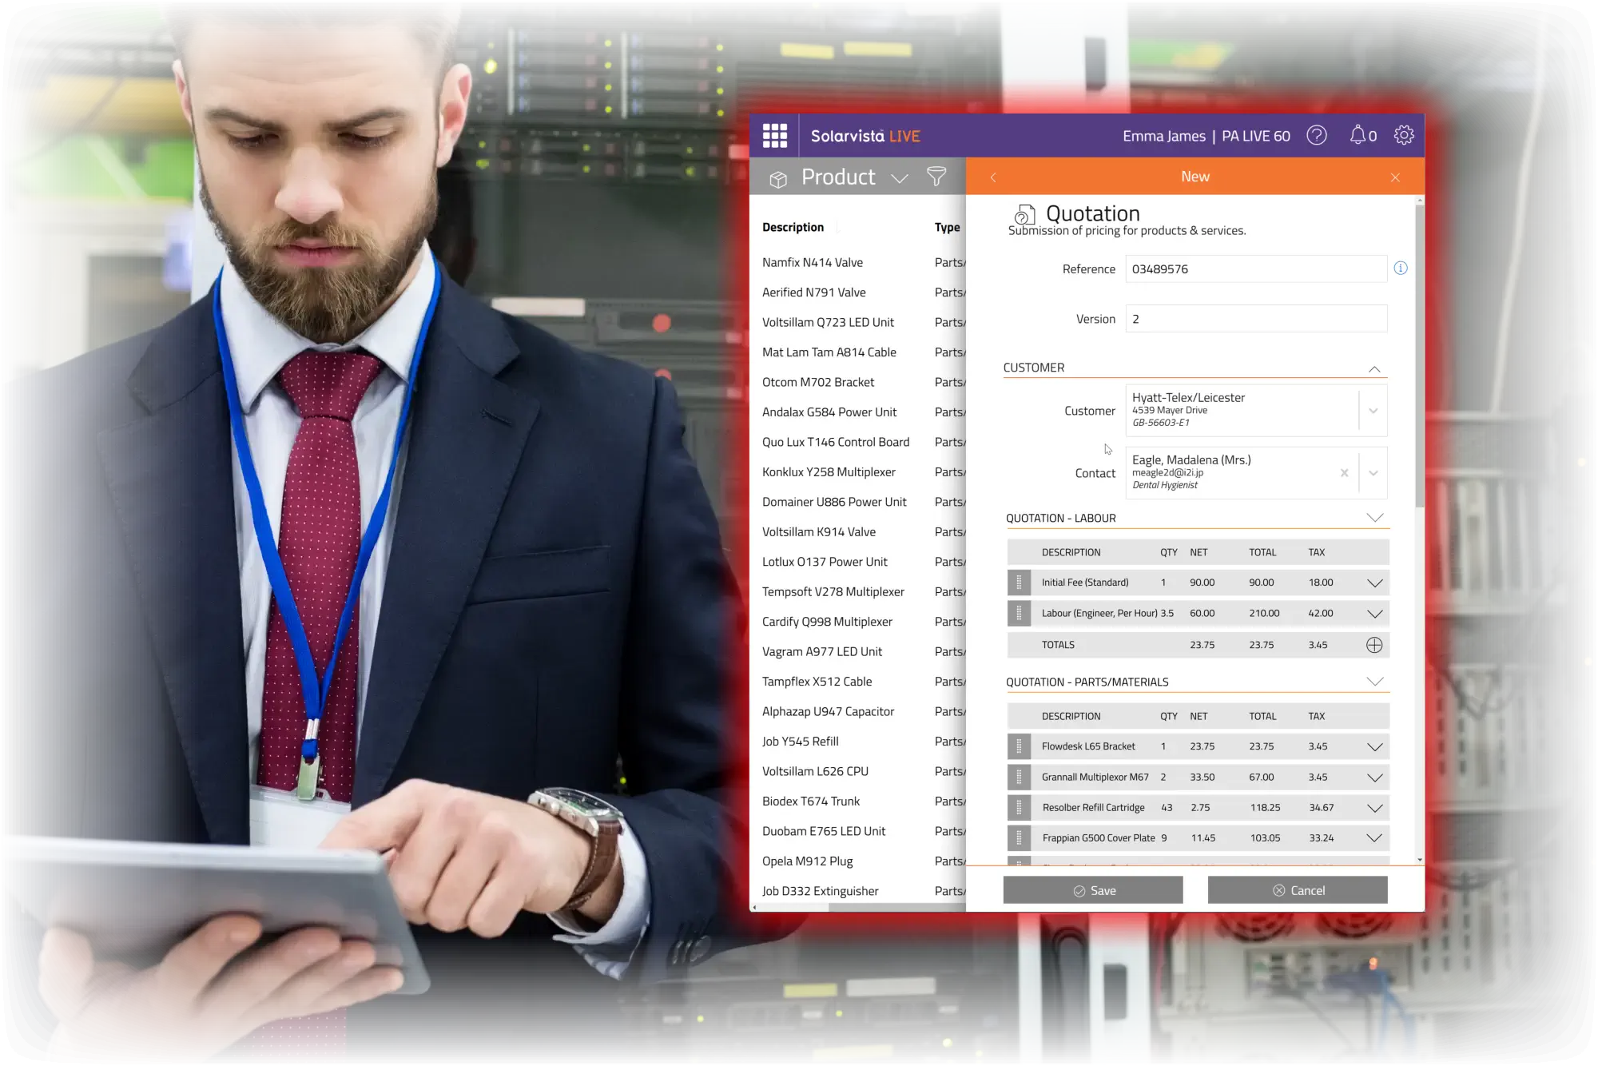Click the Quotation document icon
This screenshot has width=1598, height=1066.
(x=1024, y=215)
